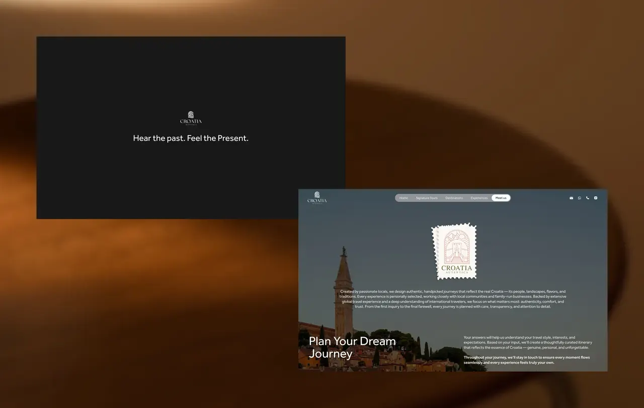Click the 'Hear the past. Feel the Present.' tagline
Screen dimensions: 644x408
[x=191, y=138]
